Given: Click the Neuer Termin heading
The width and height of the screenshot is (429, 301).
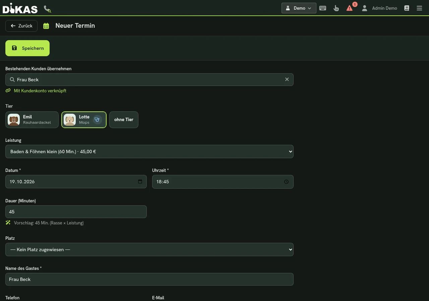Looking at the screenshot, I should 75,26.
